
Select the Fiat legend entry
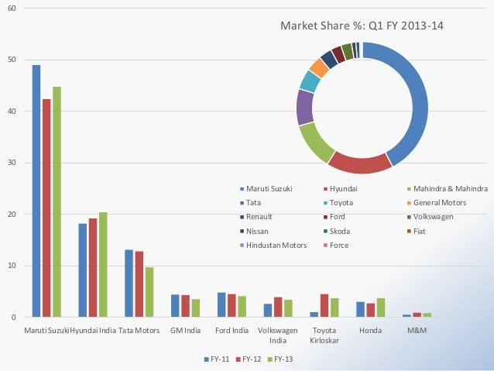416,232
